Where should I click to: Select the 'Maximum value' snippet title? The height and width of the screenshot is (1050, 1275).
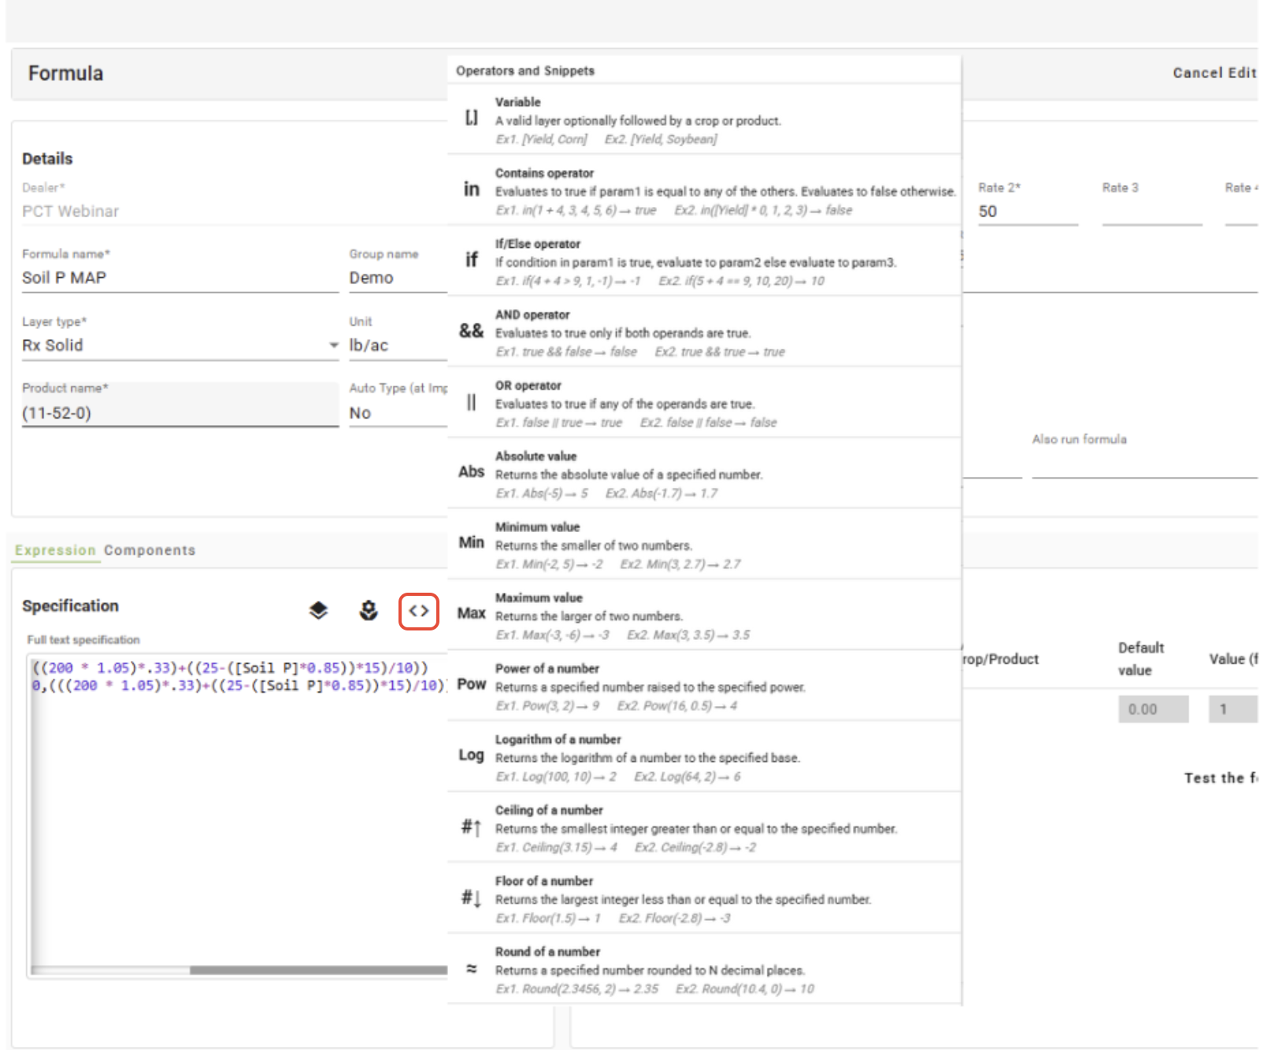click(539, 598)
